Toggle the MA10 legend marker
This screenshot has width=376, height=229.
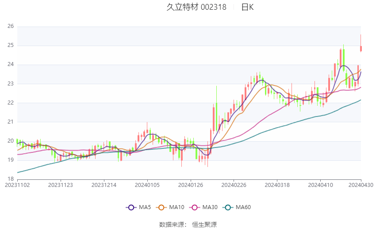(161, 207)
